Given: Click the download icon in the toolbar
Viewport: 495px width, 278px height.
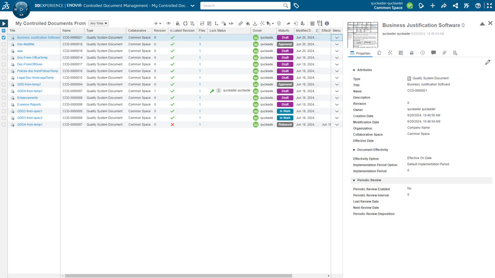Looking at the screenshot, I should pyautogui.click(x=255, y=23).
